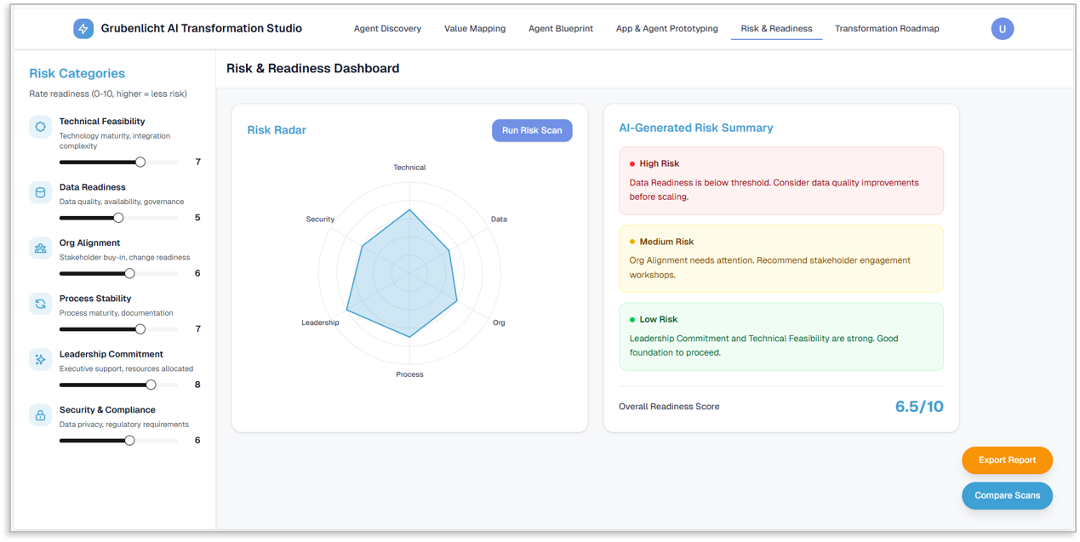Click the Process Stability refresh icon
Screen dimensions: 1080x542
pyautogui.click(x=40, y=304)
